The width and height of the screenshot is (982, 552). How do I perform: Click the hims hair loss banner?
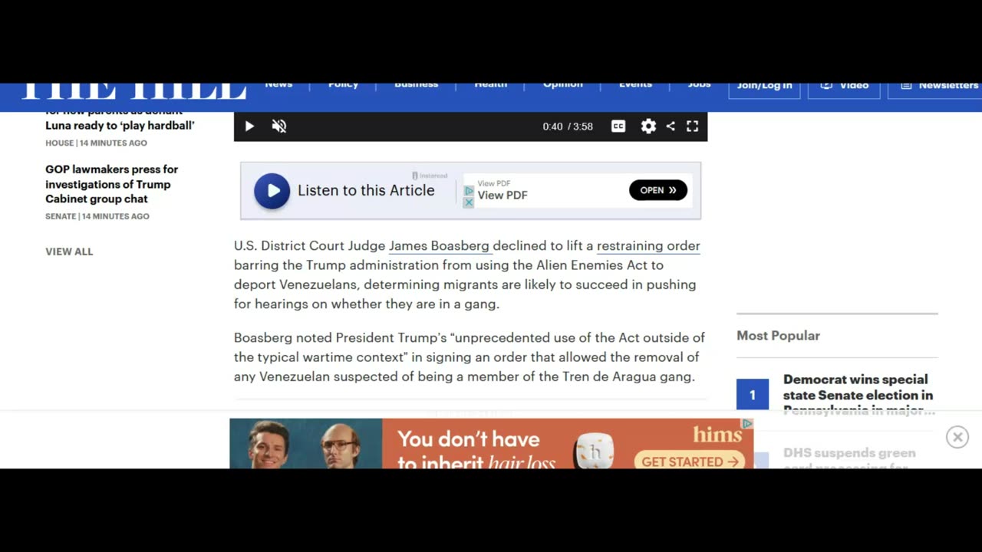pyautogui.click(x=491, y=443)
